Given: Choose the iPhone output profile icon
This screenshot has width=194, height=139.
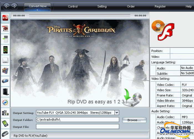Looking at the screenshot, I should [x=5, y=50].
